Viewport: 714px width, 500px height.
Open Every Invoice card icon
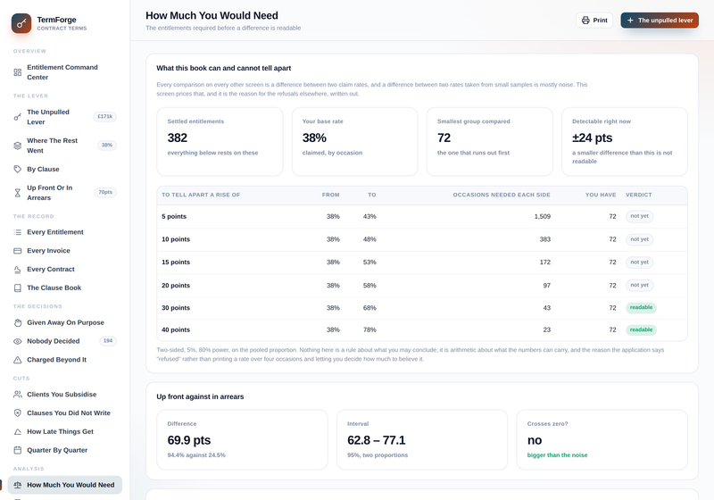click(17, 251)
